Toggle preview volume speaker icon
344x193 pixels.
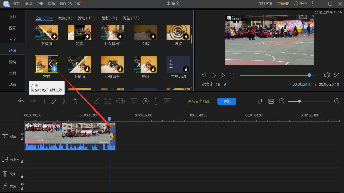click(x=327, y=75)
